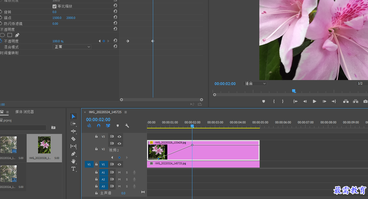Click the Export Frame camera icon
Screen dimensions: 368x199
(x=365, y=101)
